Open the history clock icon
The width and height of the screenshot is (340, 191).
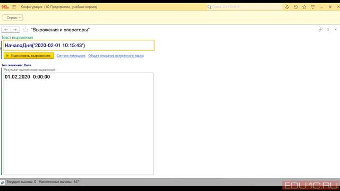click(296, 7)
